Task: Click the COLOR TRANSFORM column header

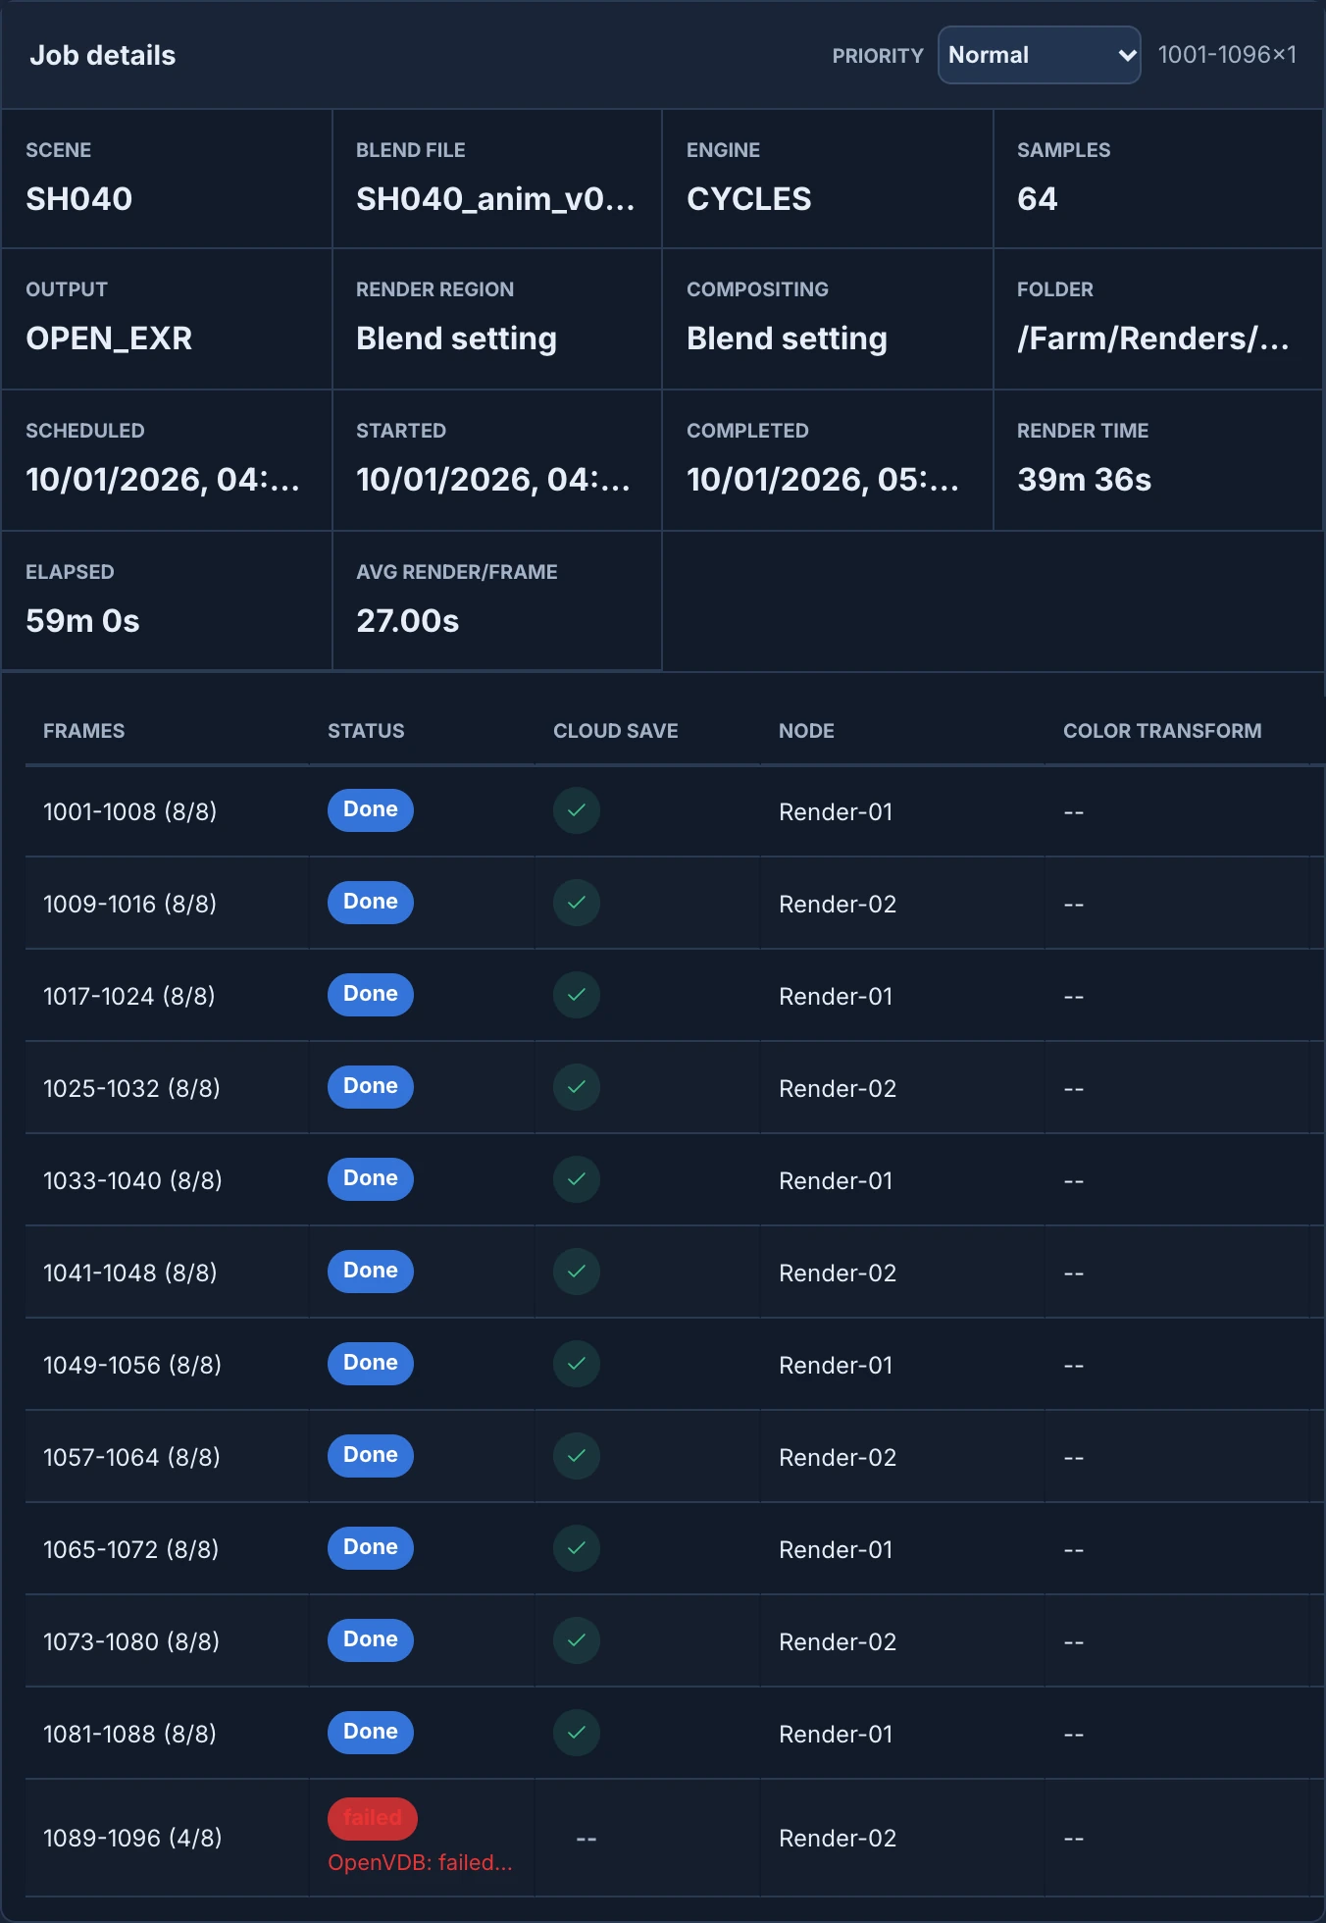Action: click(1162, 731)
